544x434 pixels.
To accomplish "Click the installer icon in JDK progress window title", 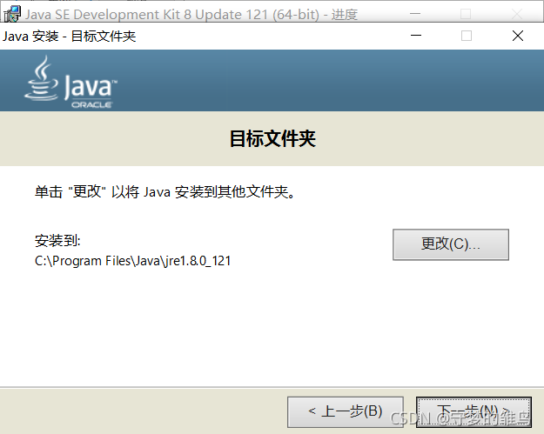I will click(12, 14).
